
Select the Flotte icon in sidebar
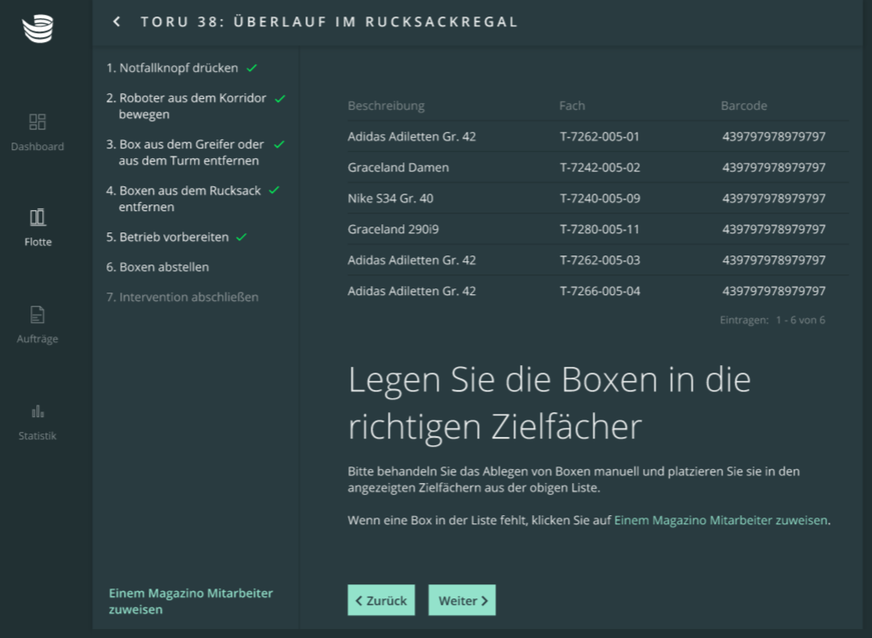(38, 218)
